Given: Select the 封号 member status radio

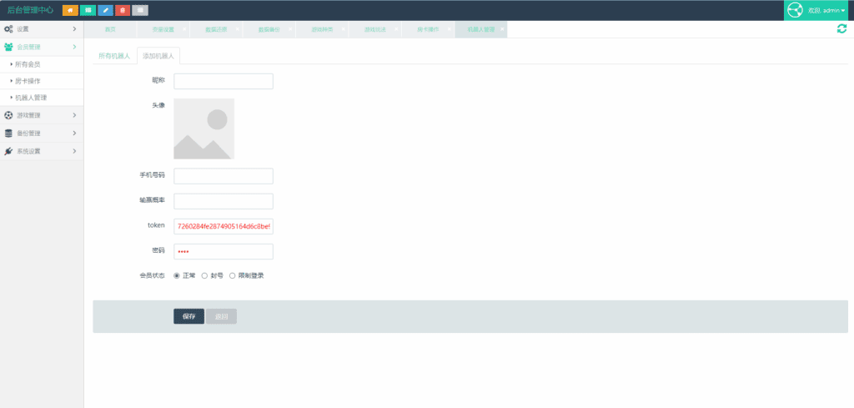Looking at the screenshot, I should (204, 275).
